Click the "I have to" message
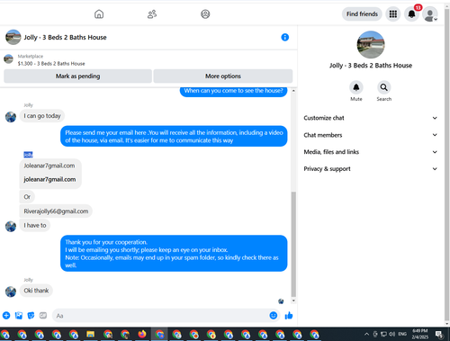The height and width of the screenshot is (341, 450). (35, 225)
